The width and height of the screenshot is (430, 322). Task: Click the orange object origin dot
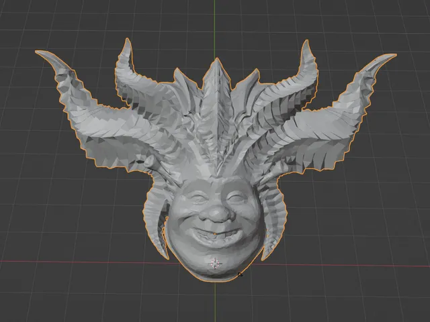click(x=215, y=234)
